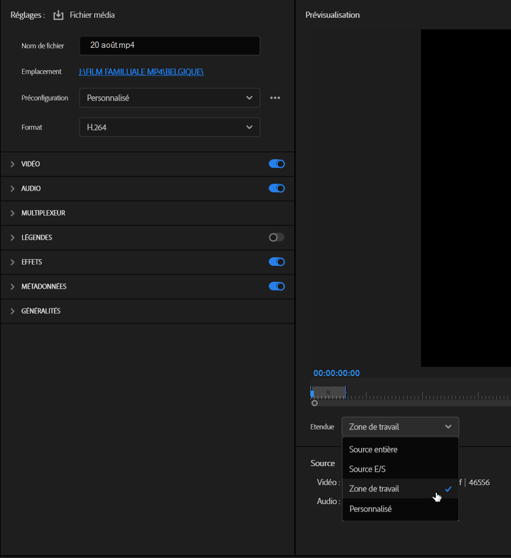
Task: Click the Nom de fichier text field
Action: (x=170, y=45)
